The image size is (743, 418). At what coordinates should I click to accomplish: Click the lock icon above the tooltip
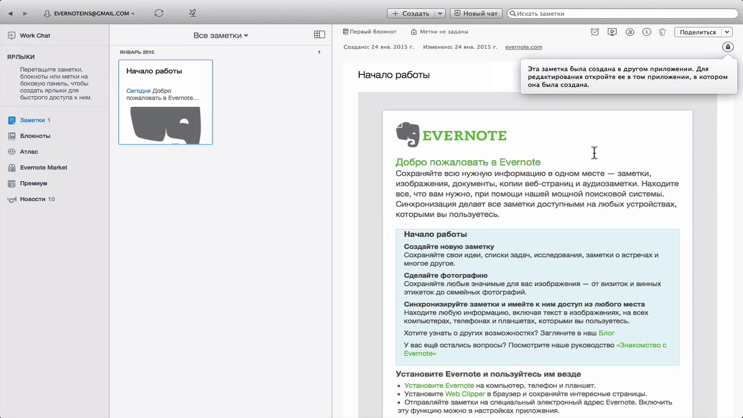coord(727,47)
